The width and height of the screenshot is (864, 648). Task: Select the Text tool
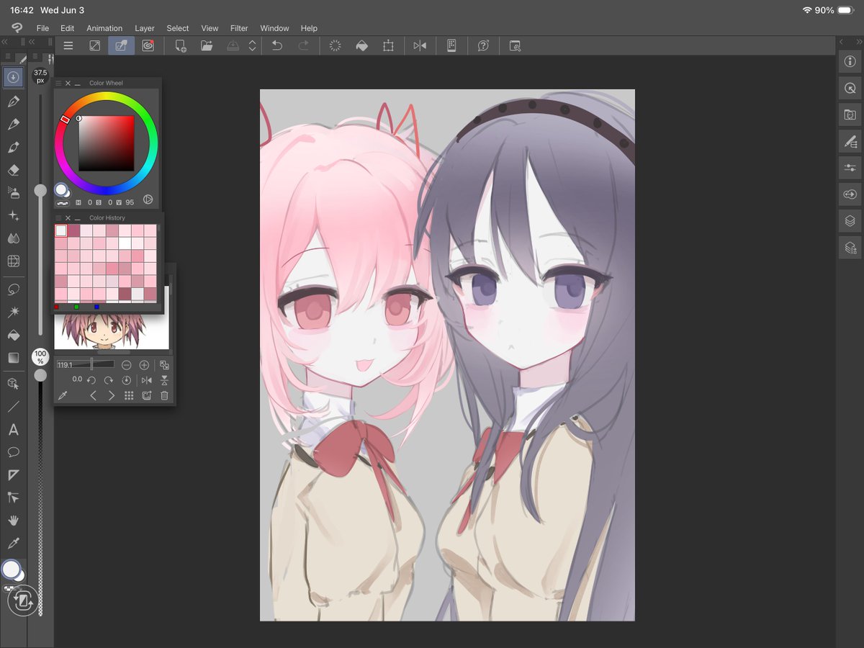(x=13, y=430)
